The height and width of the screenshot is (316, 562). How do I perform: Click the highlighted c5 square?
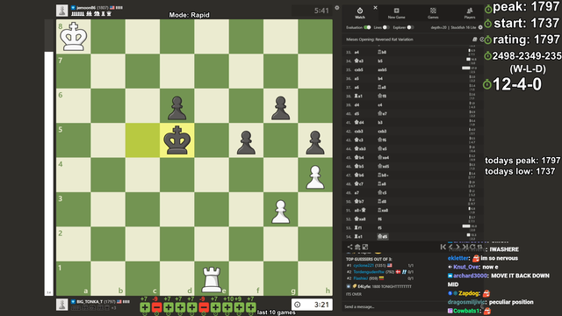click(142, 140)
